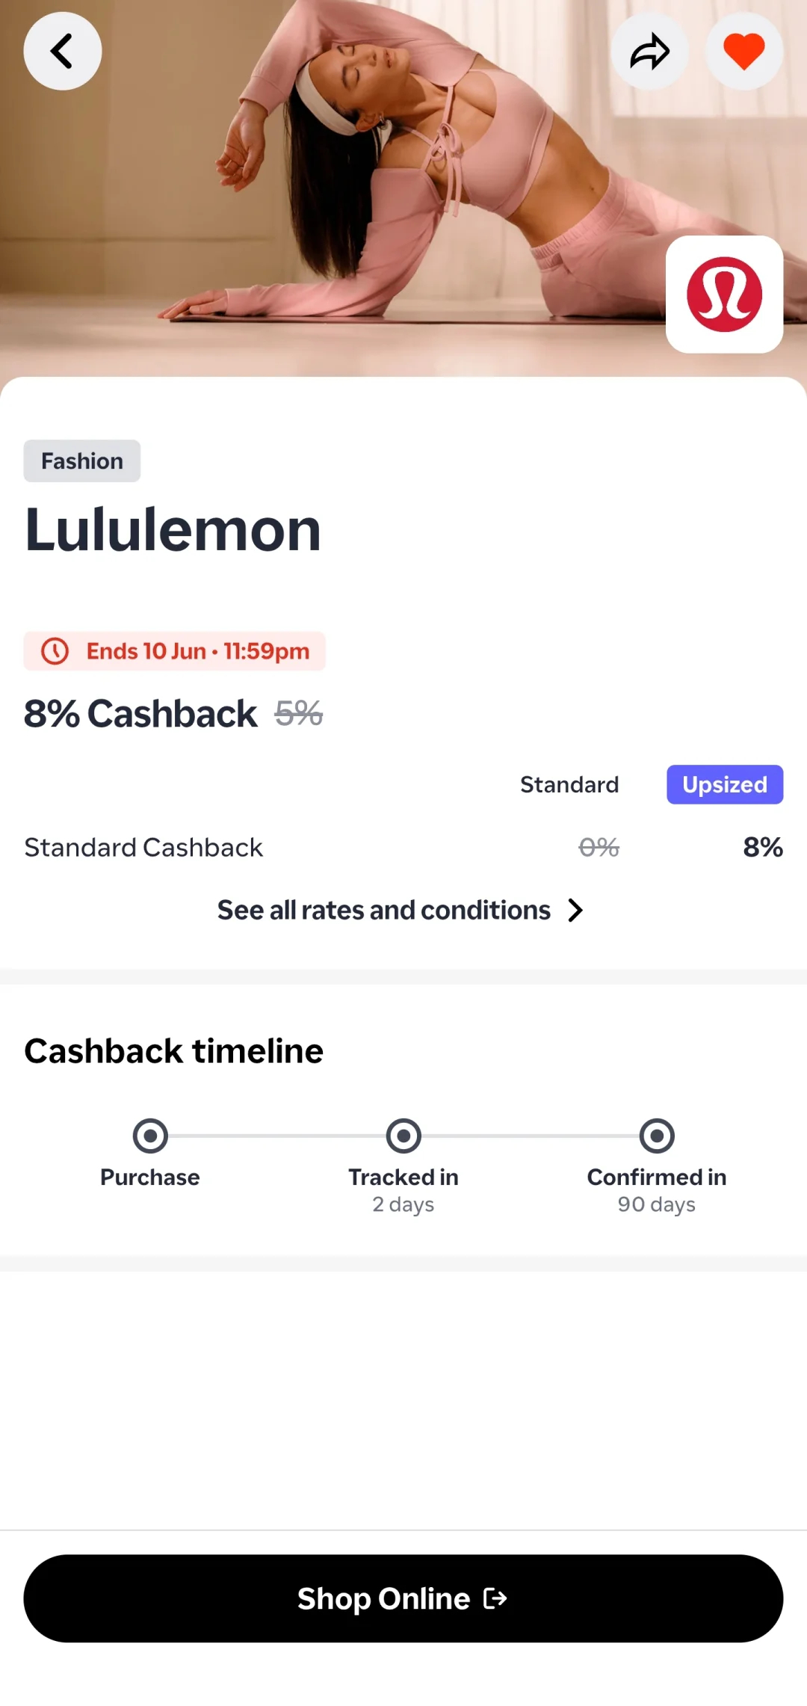Screen dimensions: 807x1706
Task: Toggle the red heart favorite icon
Action: pyautogui.click(x=744, y=51)
